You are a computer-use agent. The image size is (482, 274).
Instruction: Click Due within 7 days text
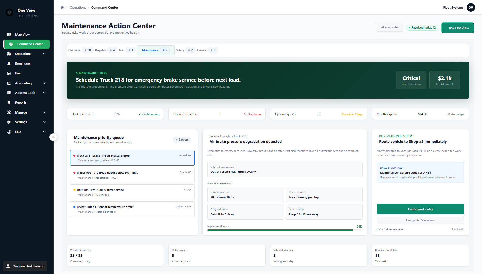352,114
